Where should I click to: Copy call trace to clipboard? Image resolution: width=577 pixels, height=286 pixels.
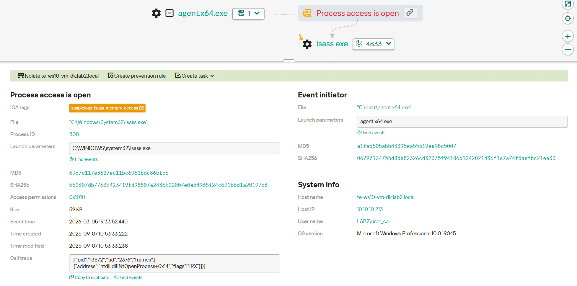pyautogui.click(x=89, y=277)
